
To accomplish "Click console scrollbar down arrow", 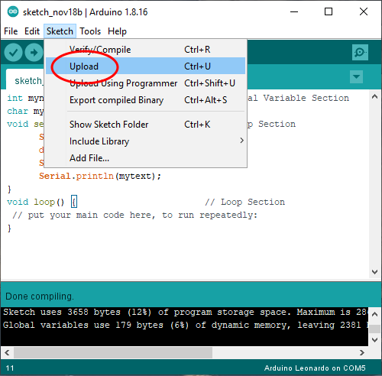I will coord(374,339).
